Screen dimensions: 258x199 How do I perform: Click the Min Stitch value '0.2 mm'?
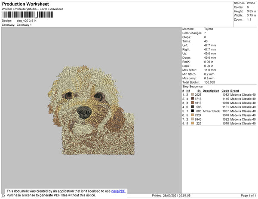click(209, 74)
